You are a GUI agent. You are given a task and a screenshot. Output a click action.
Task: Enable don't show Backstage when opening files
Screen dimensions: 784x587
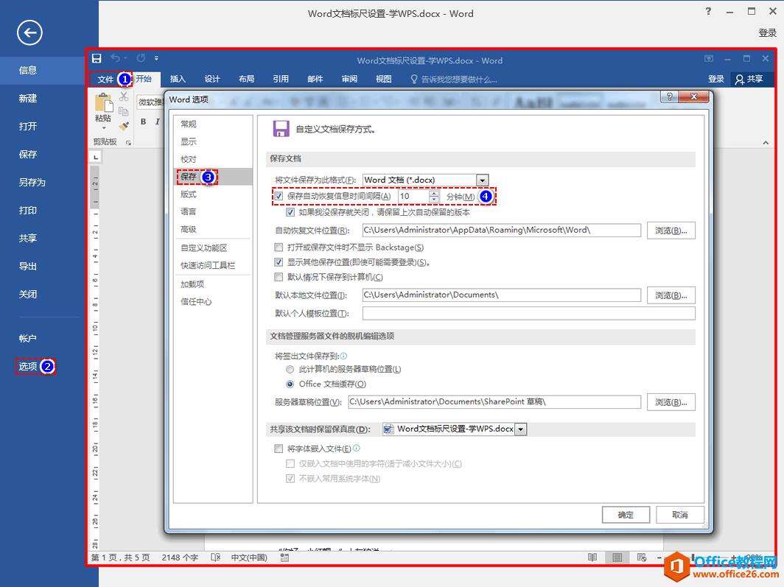pos(279,247)
